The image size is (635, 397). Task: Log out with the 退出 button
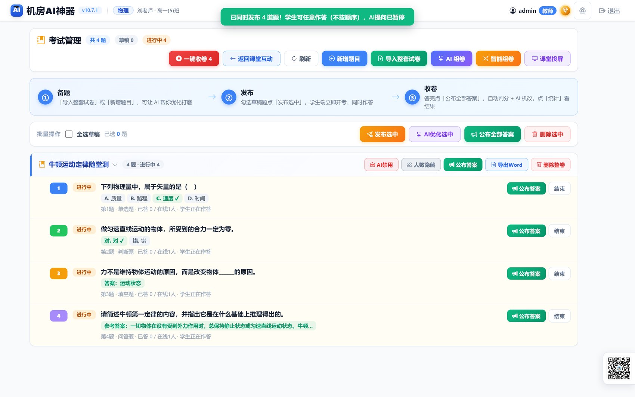pos(610,11)
